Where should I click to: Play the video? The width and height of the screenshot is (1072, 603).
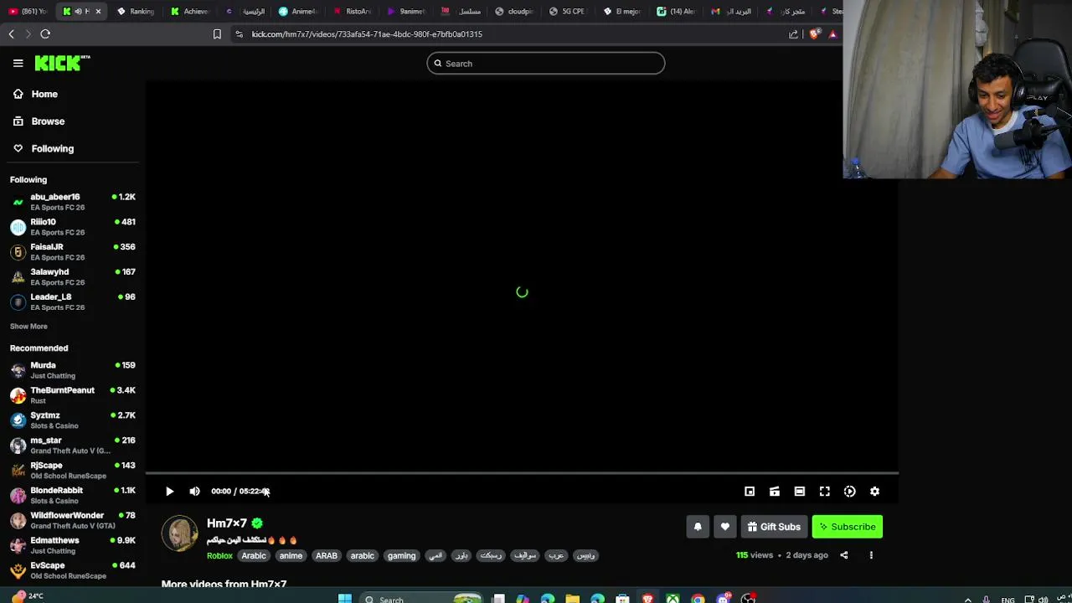[x=169, y=492]
